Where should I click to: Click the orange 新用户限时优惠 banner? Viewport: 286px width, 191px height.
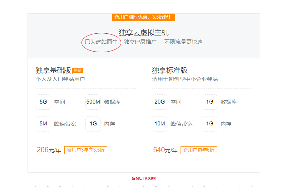tap(143, 17)
